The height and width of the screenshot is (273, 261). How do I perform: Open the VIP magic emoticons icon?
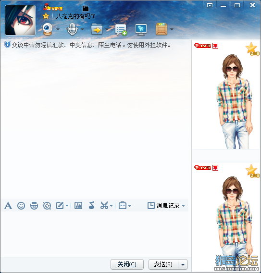34,206
